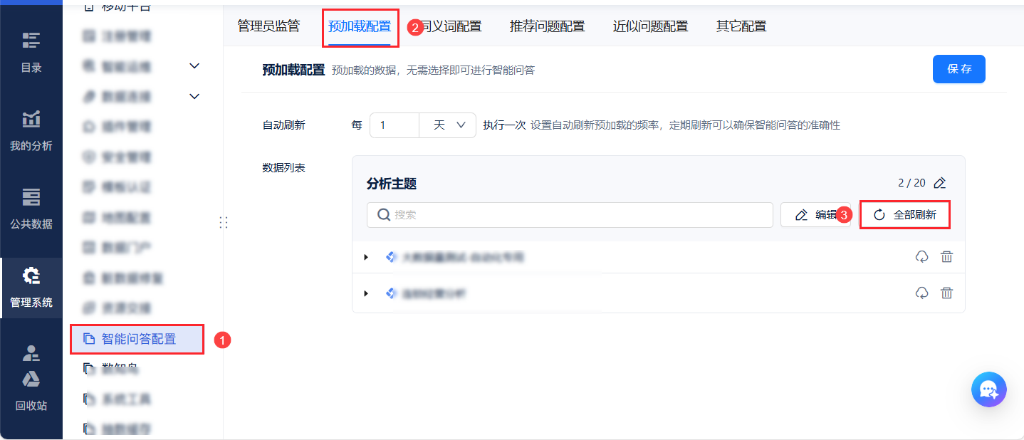Delete the first analysis topic with its trash icon

[x=946, y=257]
